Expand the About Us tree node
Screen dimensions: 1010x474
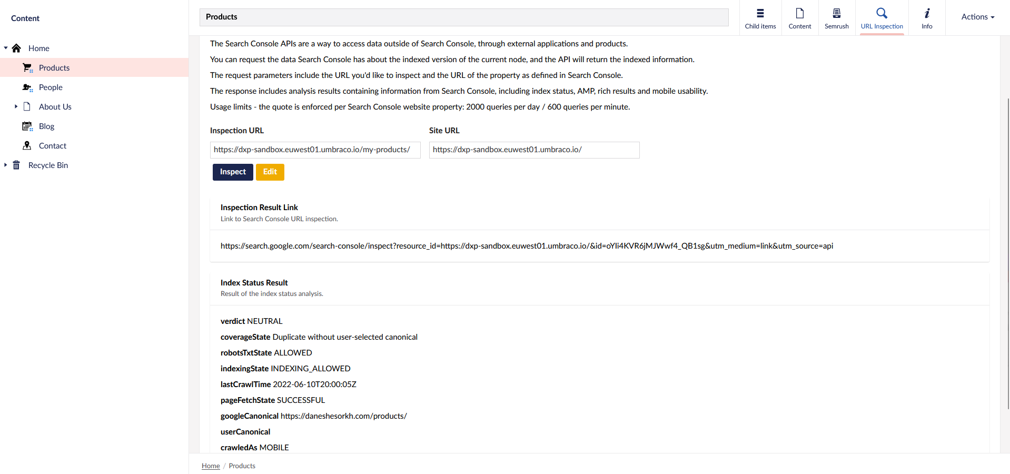(x=16, y=106)
